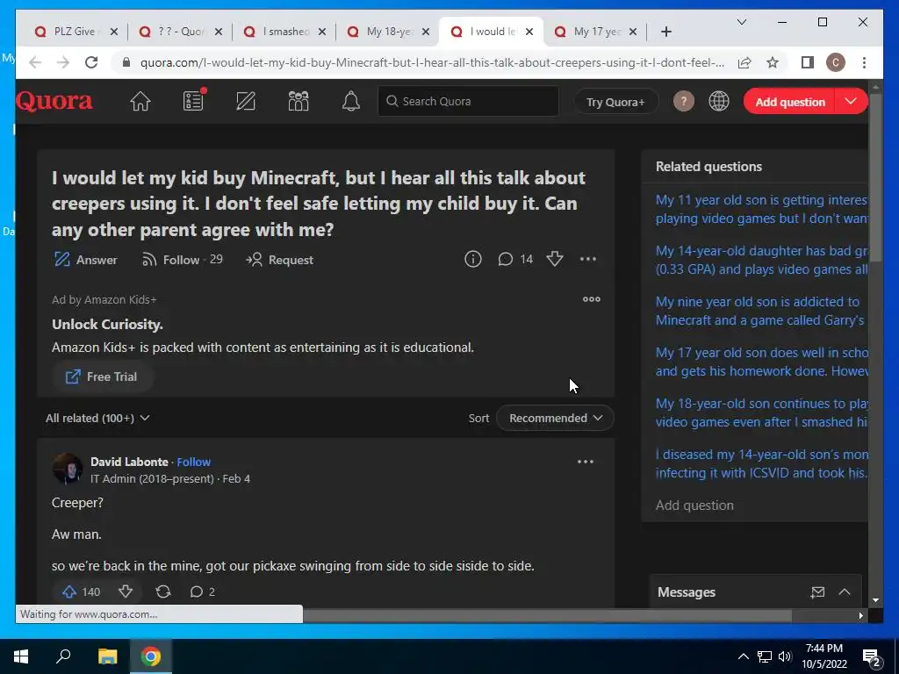Open language globe icon
The height and width of the screenshot is (674, 899).
[x=718, y=102]
